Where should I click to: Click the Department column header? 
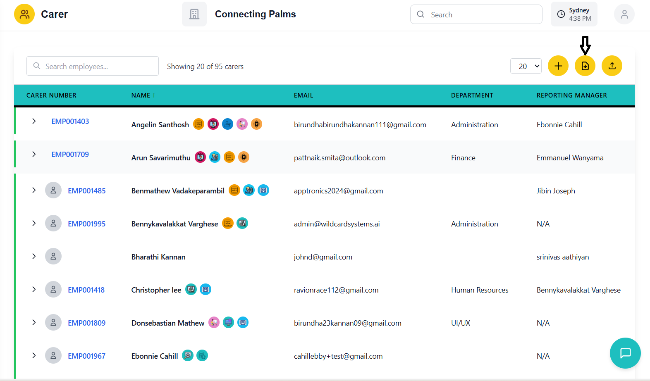pyautogui.click(x=472, y=95)
